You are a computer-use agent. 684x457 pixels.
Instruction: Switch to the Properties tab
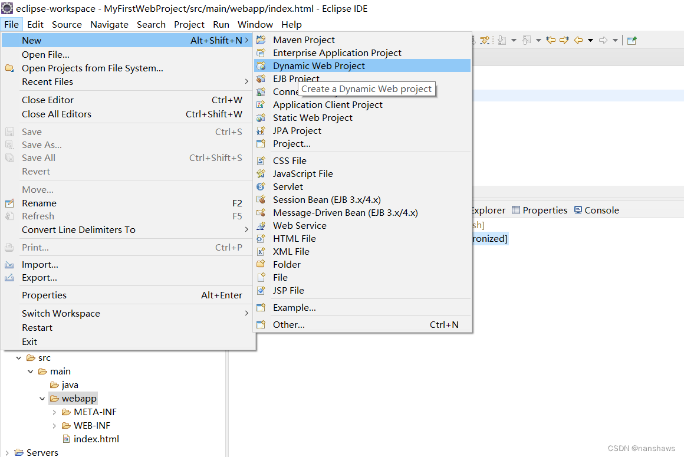coord(540,210)
